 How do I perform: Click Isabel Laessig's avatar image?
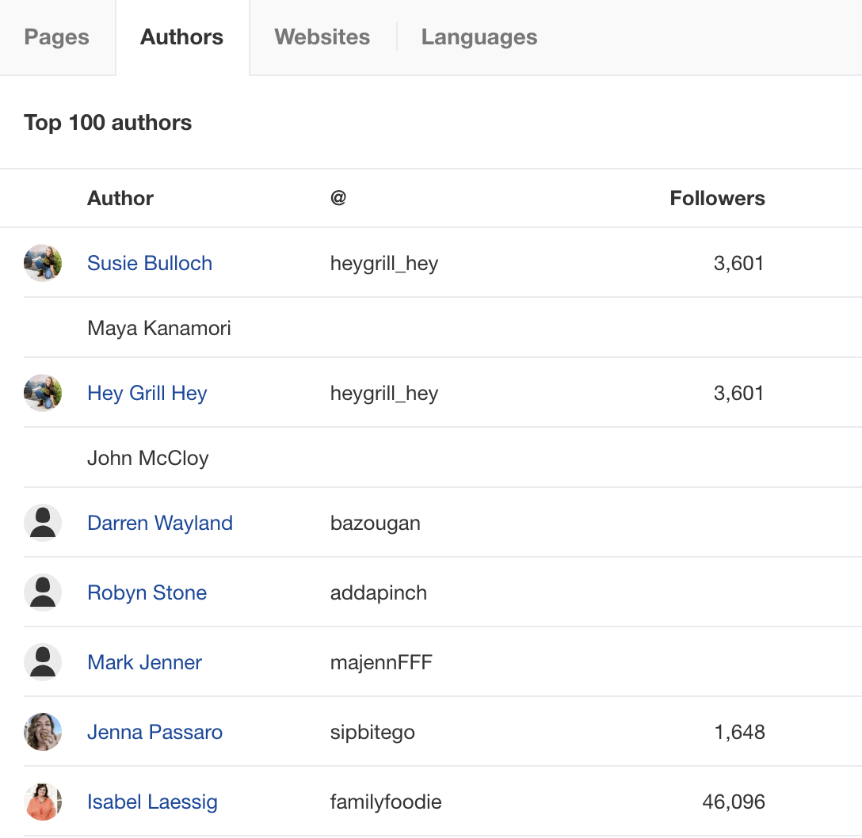coord(43,802)
